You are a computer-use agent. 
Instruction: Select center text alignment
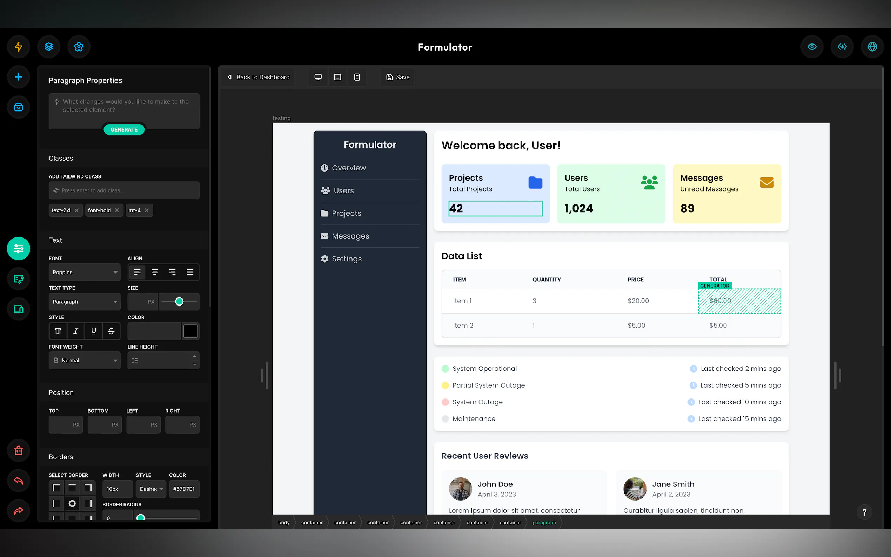[155, 272]
